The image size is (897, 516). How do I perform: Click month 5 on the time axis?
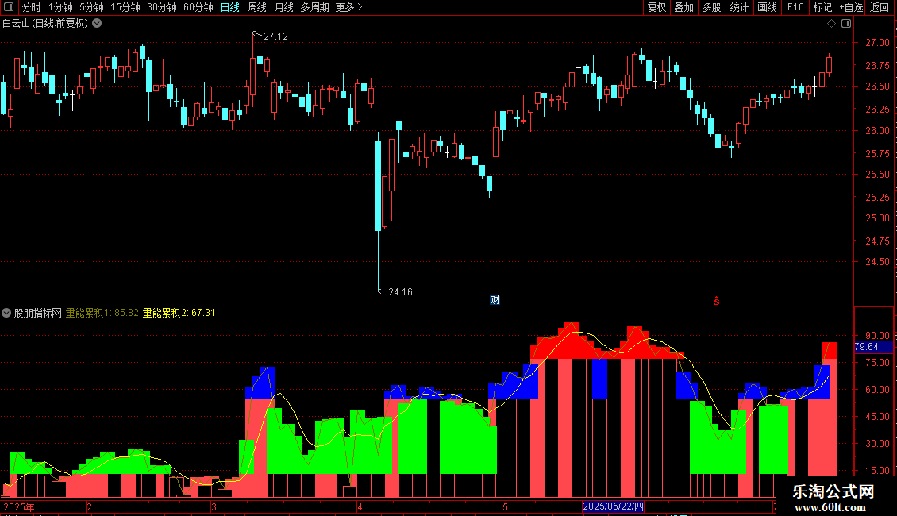(505, 506)
